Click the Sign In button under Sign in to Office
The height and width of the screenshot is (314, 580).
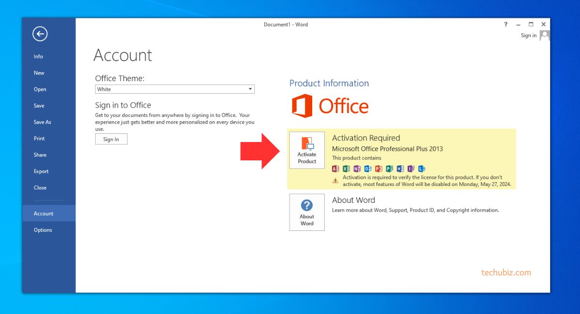click(x=111, y=139)
